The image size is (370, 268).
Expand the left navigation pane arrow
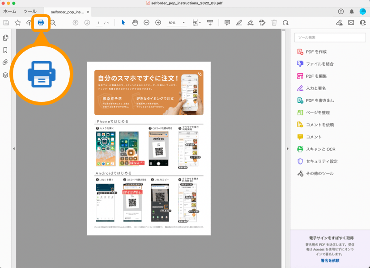coord(14,149)
